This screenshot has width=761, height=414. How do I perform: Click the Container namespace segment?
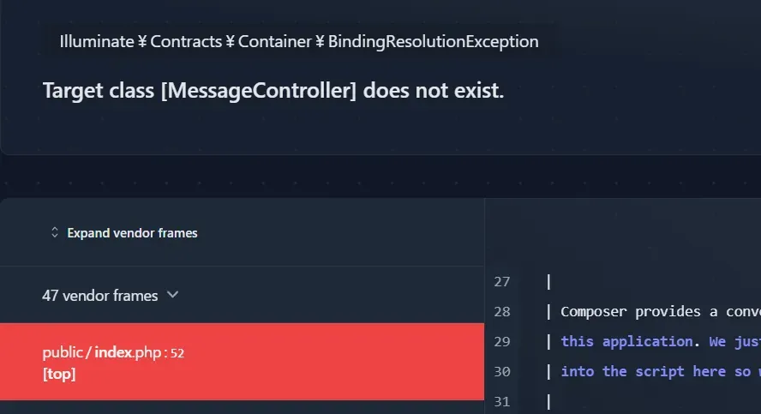[274, 41]
